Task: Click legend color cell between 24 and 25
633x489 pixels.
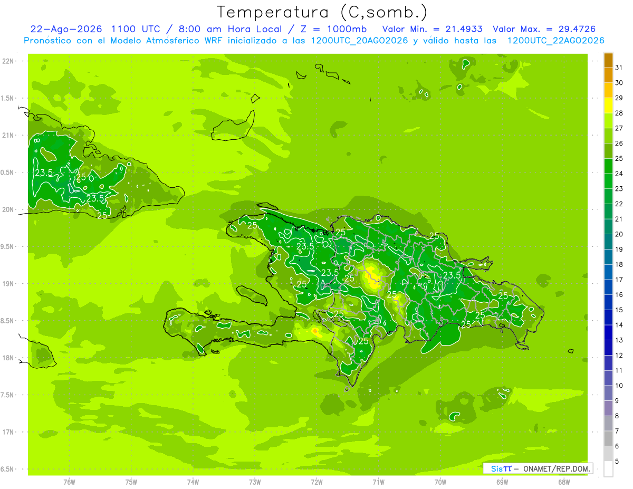Action: pyautogui.click(x=608, y=166)
